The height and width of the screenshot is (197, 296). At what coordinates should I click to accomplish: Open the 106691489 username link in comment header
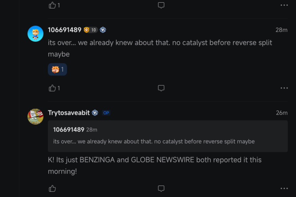(64, 30)
